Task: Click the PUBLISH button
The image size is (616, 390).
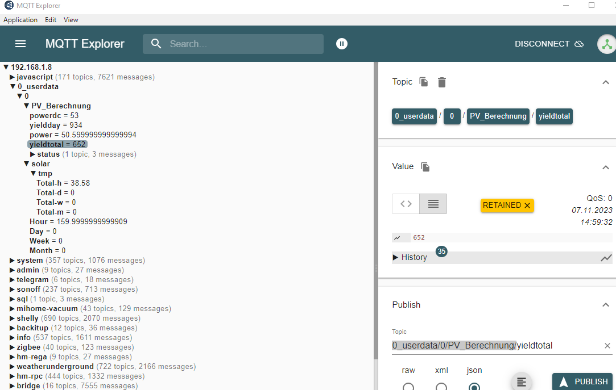Action: coord(583,381)
